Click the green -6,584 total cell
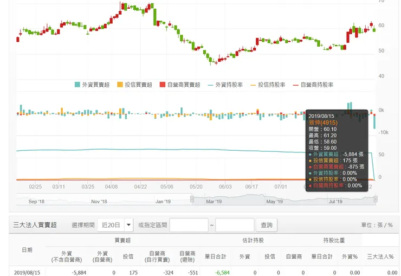Screen dimensions: 401x276 [x=222, y=273]
